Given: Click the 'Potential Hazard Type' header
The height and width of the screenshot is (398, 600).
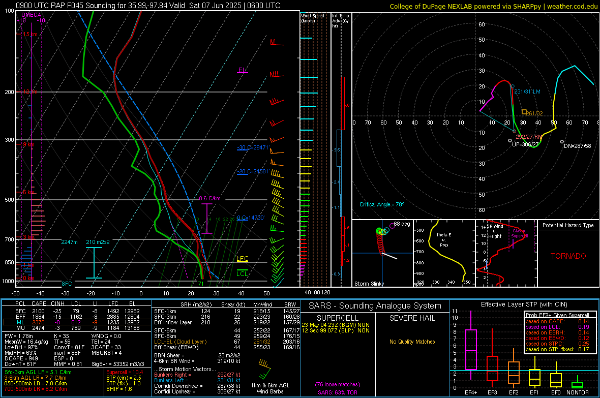Looking at the screenshot, I should tap(568, 225).
